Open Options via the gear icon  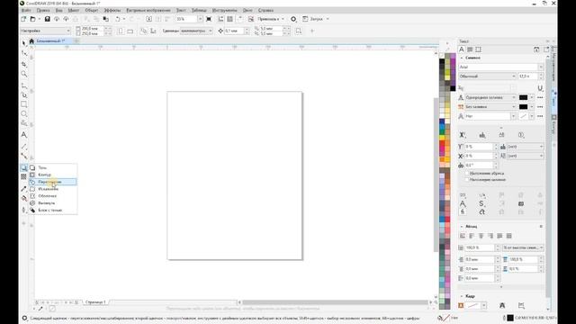coord(293,19)
